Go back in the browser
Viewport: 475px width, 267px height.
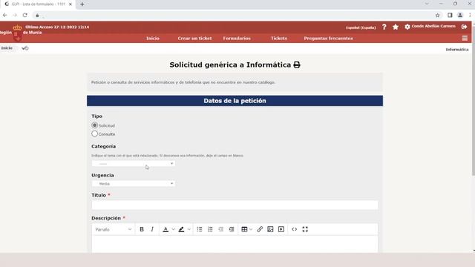coord(5,15)
